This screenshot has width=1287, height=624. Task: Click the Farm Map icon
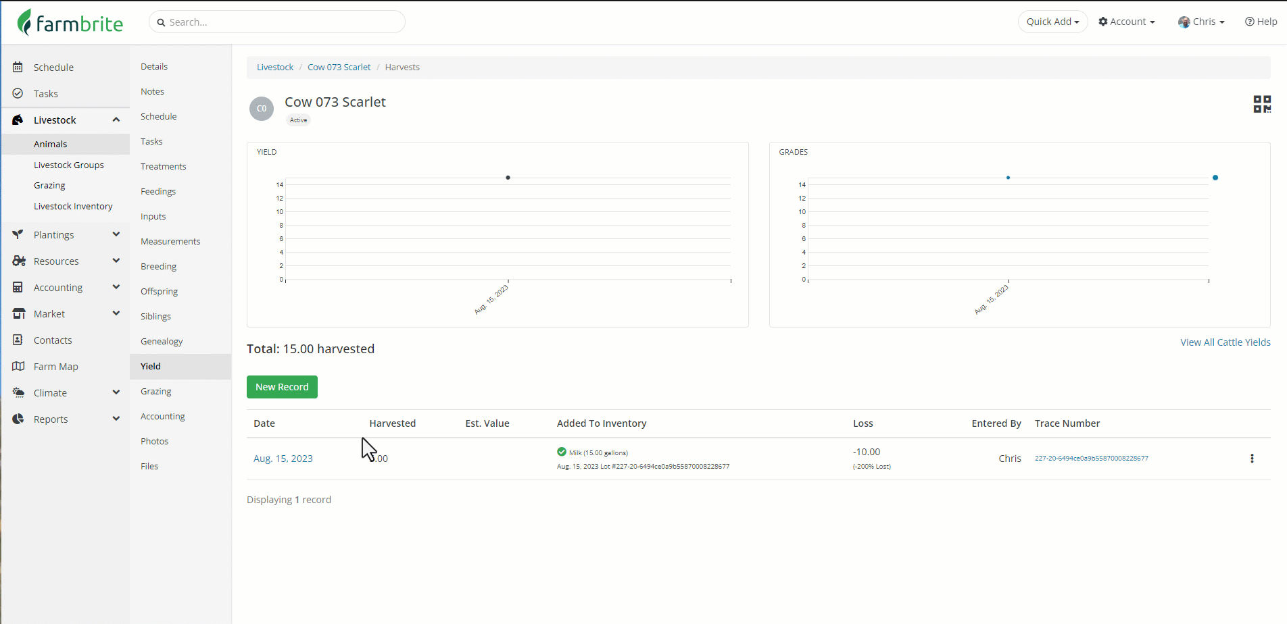[19, 366]
